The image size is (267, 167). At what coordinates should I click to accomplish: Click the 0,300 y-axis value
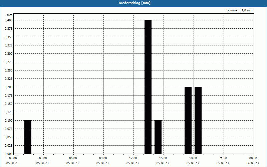click(9, 54)
